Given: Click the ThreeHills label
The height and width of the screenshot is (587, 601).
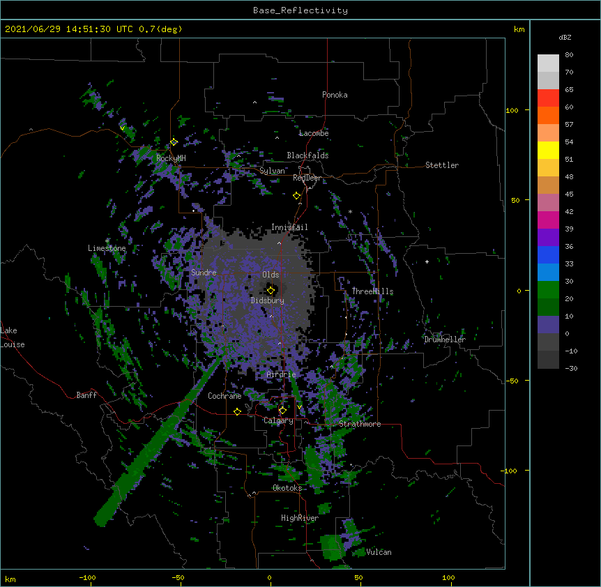Looking at the screenshot, I should pos(372,291).
